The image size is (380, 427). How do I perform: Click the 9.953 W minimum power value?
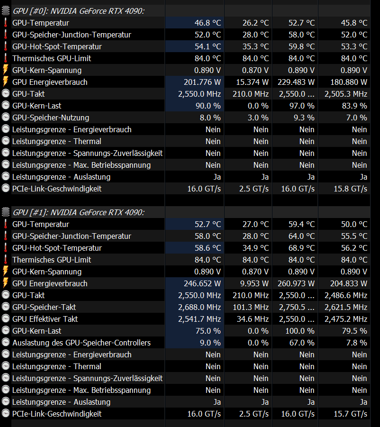pyautogui.click(x=254, y=283)
